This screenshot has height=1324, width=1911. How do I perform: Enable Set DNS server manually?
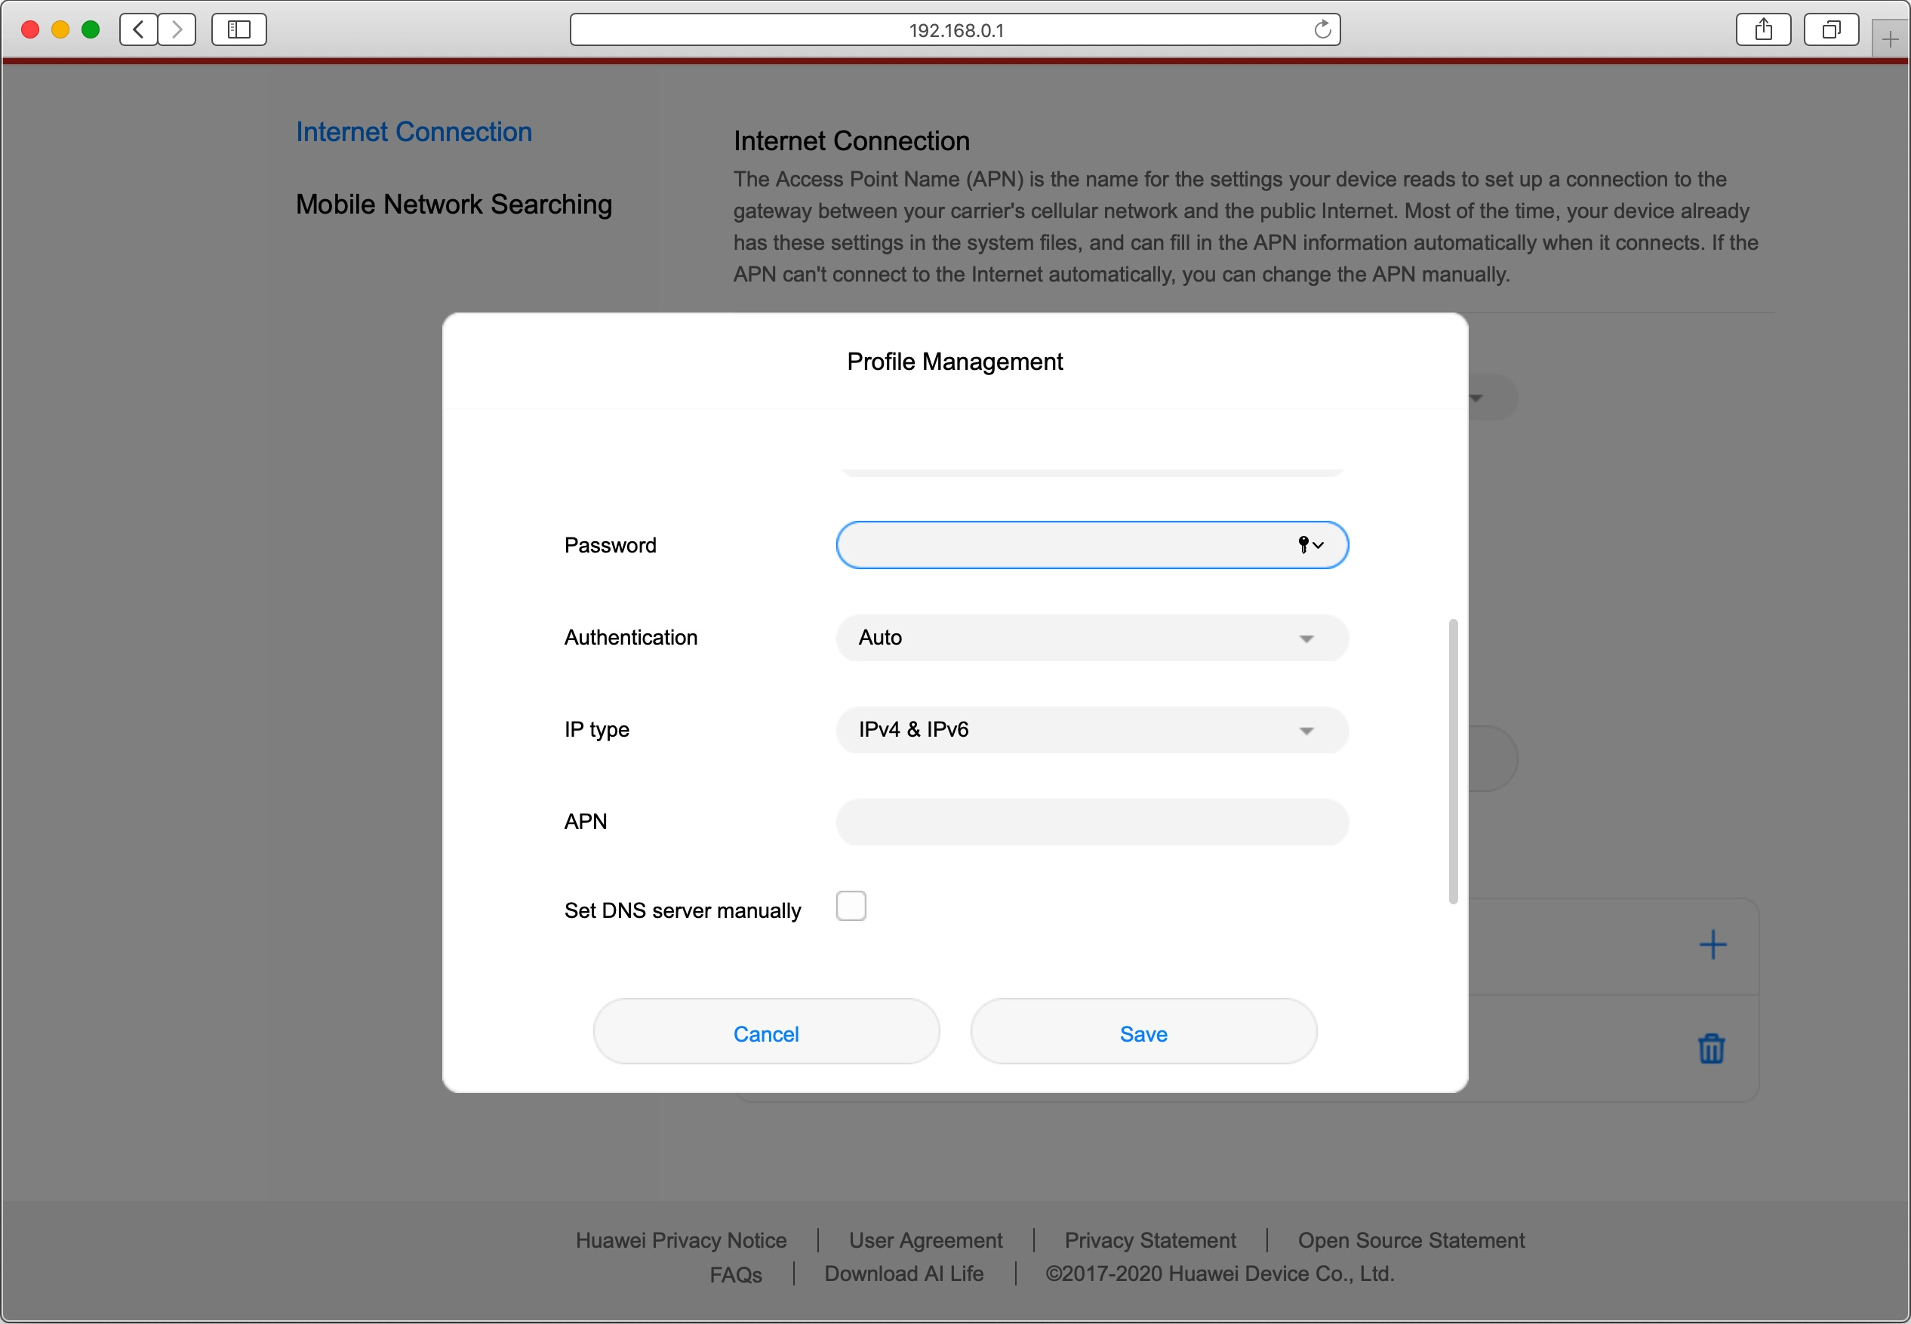851,905
